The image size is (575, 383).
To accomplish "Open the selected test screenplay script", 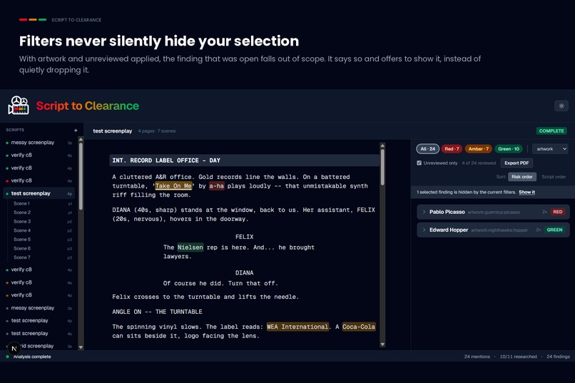I will click(40, 193).
